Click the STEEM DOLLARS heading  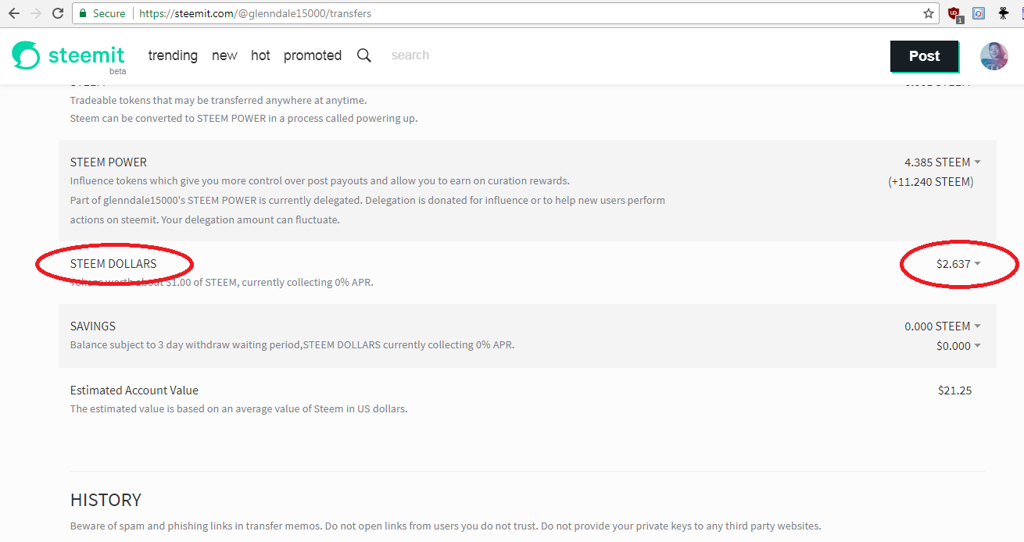coord(113,264)
